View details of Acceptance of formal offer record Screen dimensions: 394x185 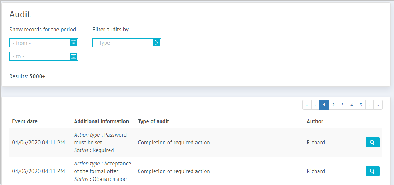click(372, 171)
